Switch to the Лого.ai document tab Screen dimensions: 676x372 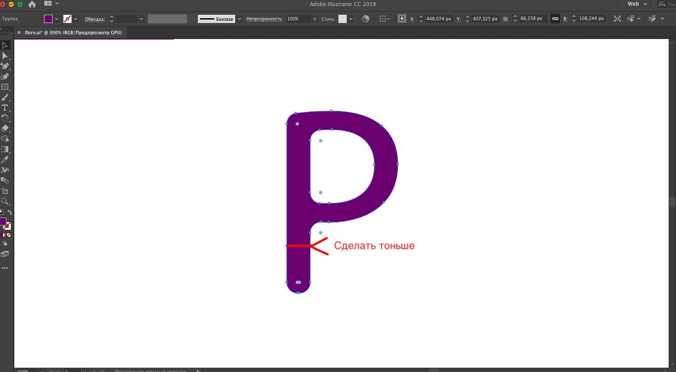coord(73,33)
